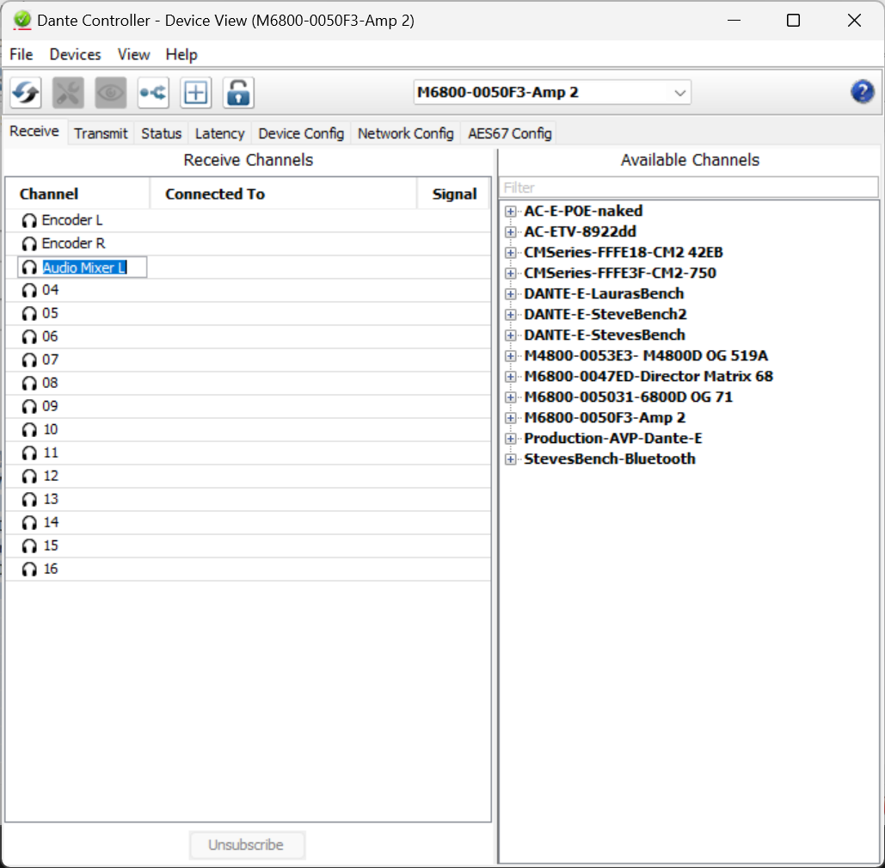Screen dimensions: 885x868
Task: Click the Connected To column header
Action: tap(283, 194)
